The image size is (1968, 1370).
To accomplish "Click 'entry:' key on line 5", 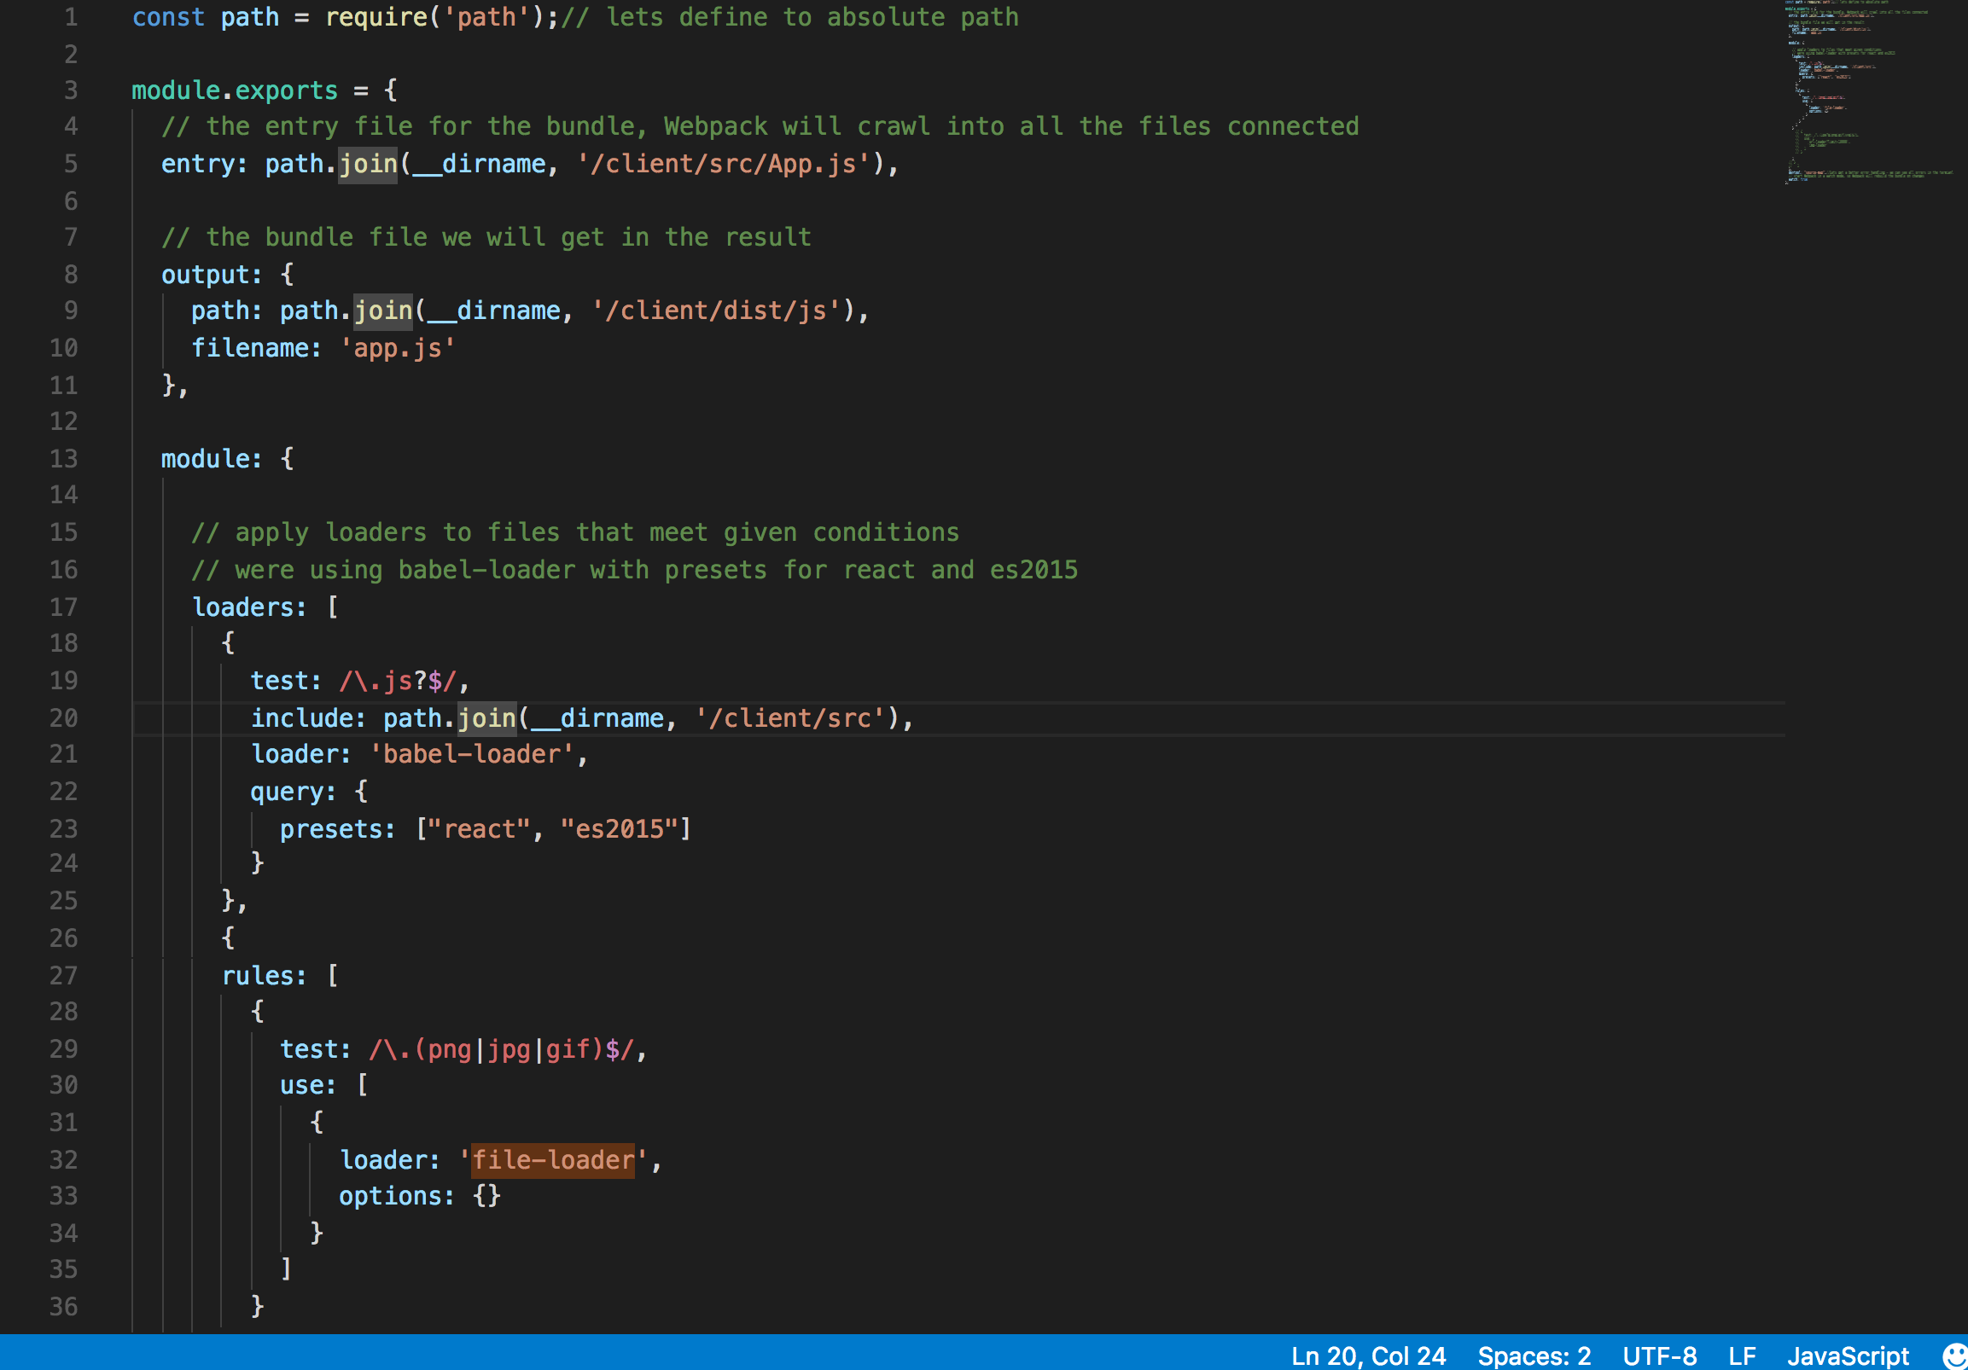I will click(x=204, y=164).
